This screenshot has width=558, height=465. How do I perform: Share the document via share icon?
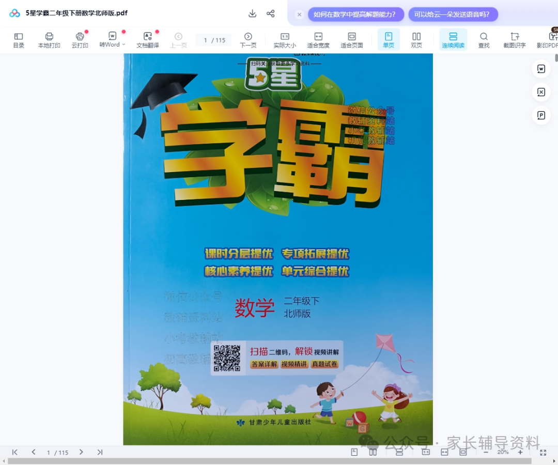pyautogui.click(x=270, y=13)
